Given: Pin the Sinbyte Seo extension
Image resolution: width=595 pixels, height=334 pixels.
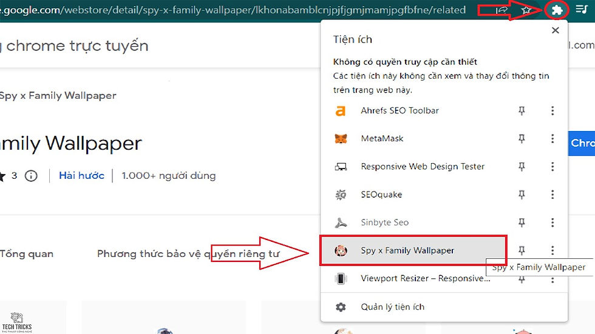Looking at the screenshot, I should coord(522,222).
